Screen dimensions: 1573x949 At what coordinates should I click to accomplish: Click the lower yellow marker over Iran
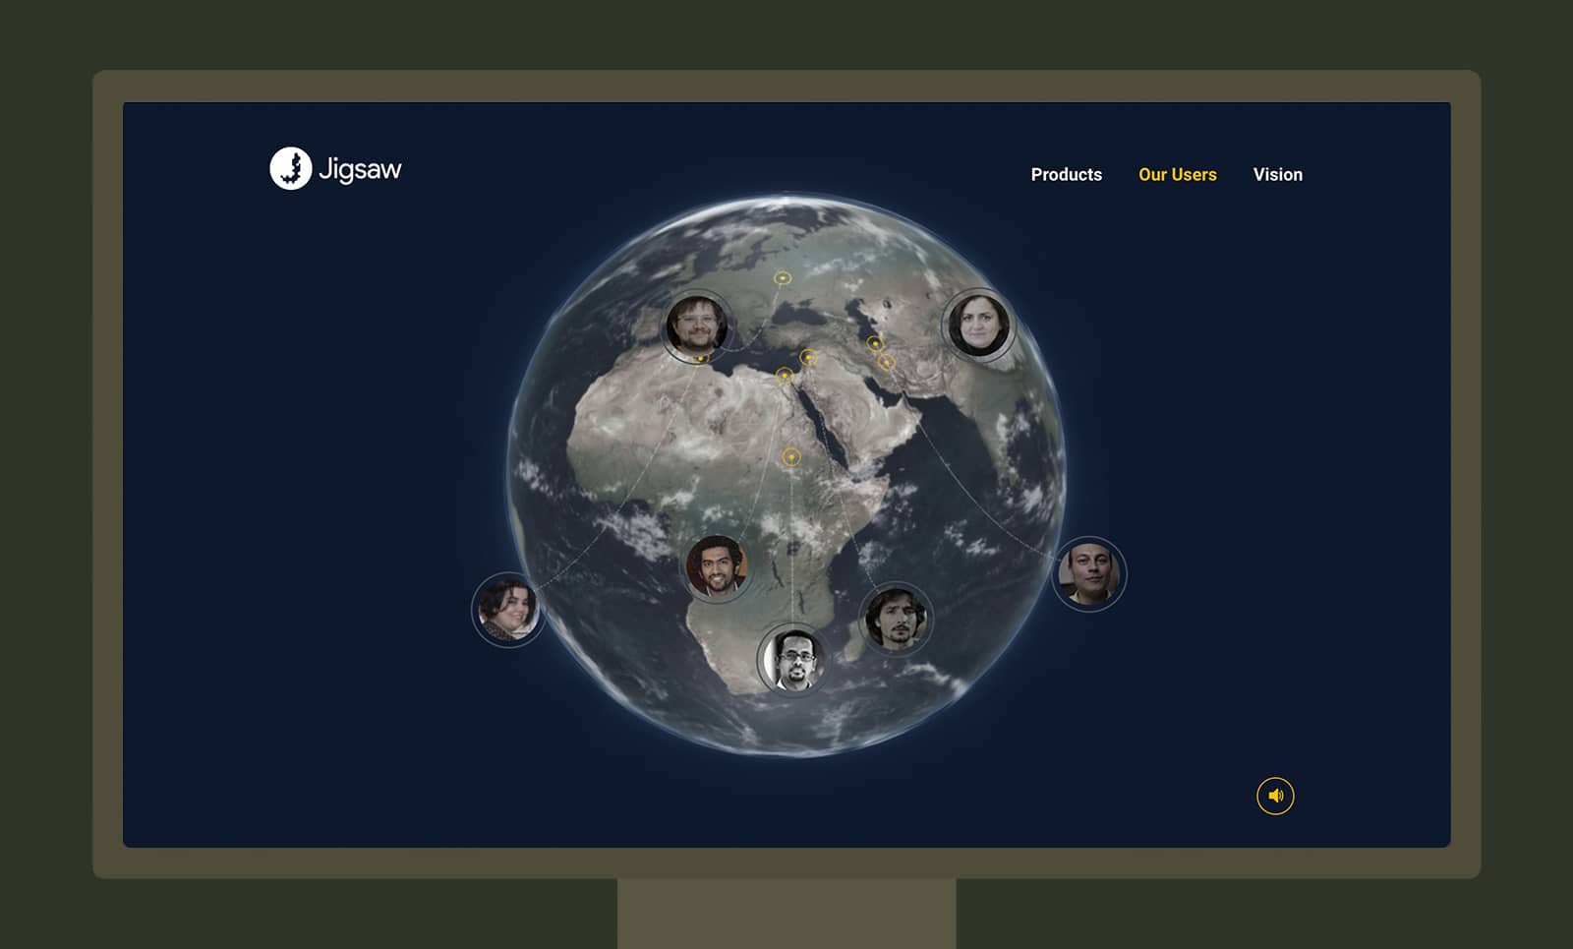[887, 363]
